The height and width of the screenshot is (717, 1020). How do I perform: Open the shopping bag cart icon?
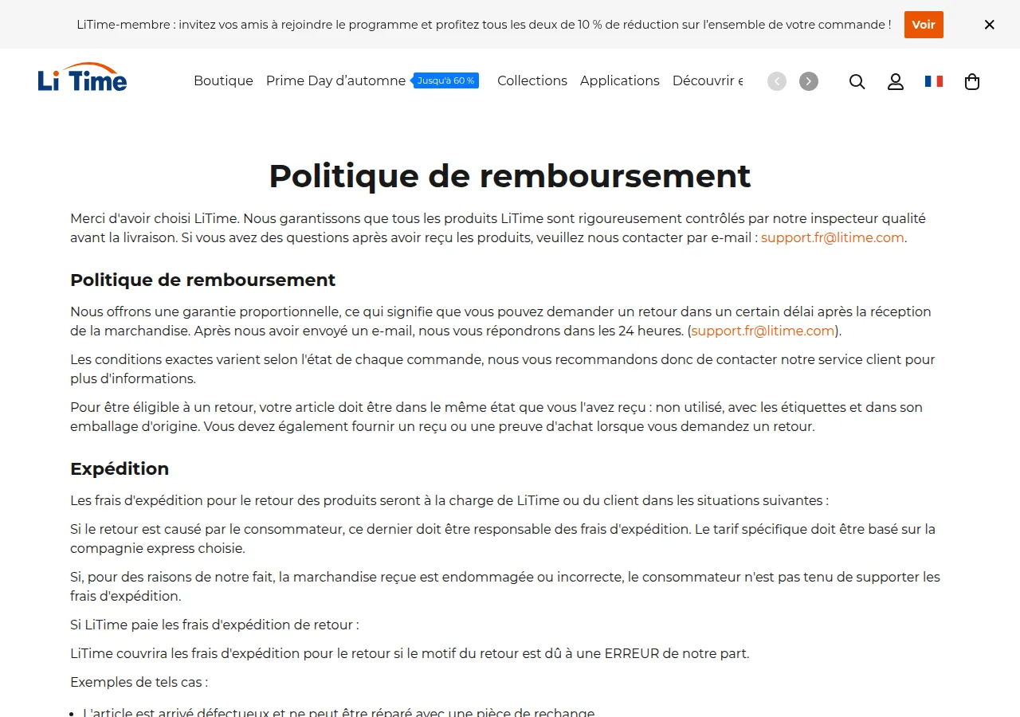pos(972,81)
